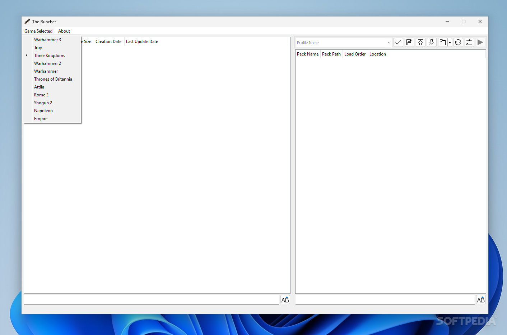Expand the folder button dropdown arrow
The image size is (507, 335).
tap(450, 42)
